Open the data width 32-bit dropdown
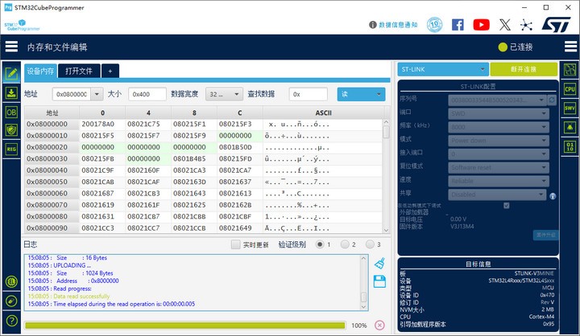 (224, 94)
